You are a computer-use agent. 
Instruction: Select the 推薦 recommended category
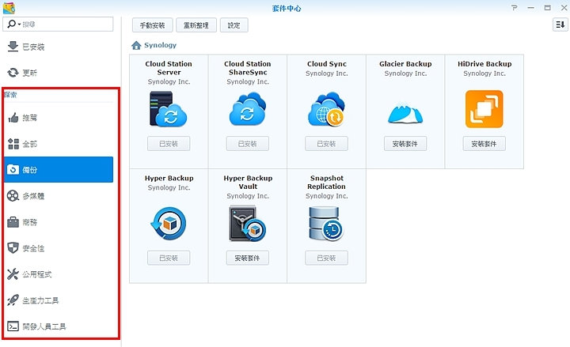click(58, 118)
